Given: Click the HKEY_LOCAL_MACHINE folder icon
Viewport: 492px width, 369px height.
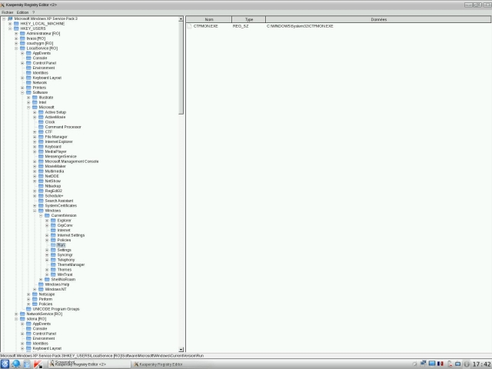Looking at the screenshot, I should pos(16,24).
